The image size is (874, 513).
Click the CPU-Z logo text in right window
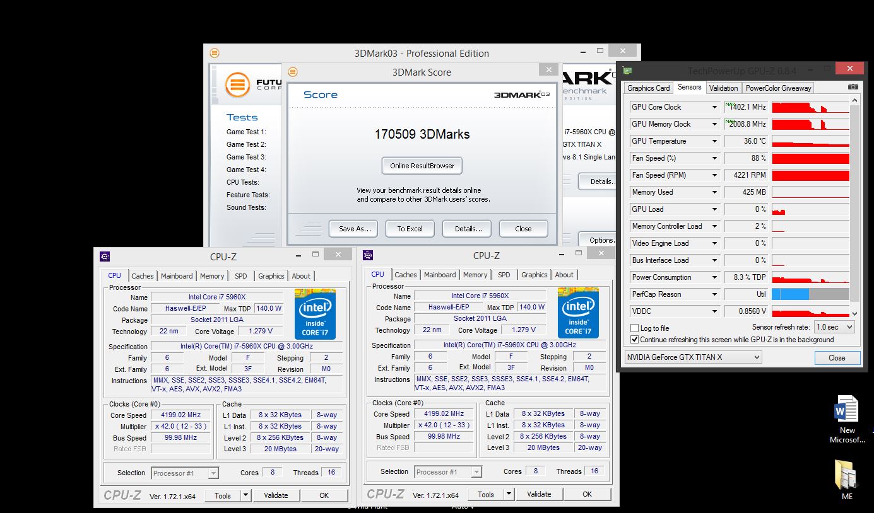pos(386,494)
